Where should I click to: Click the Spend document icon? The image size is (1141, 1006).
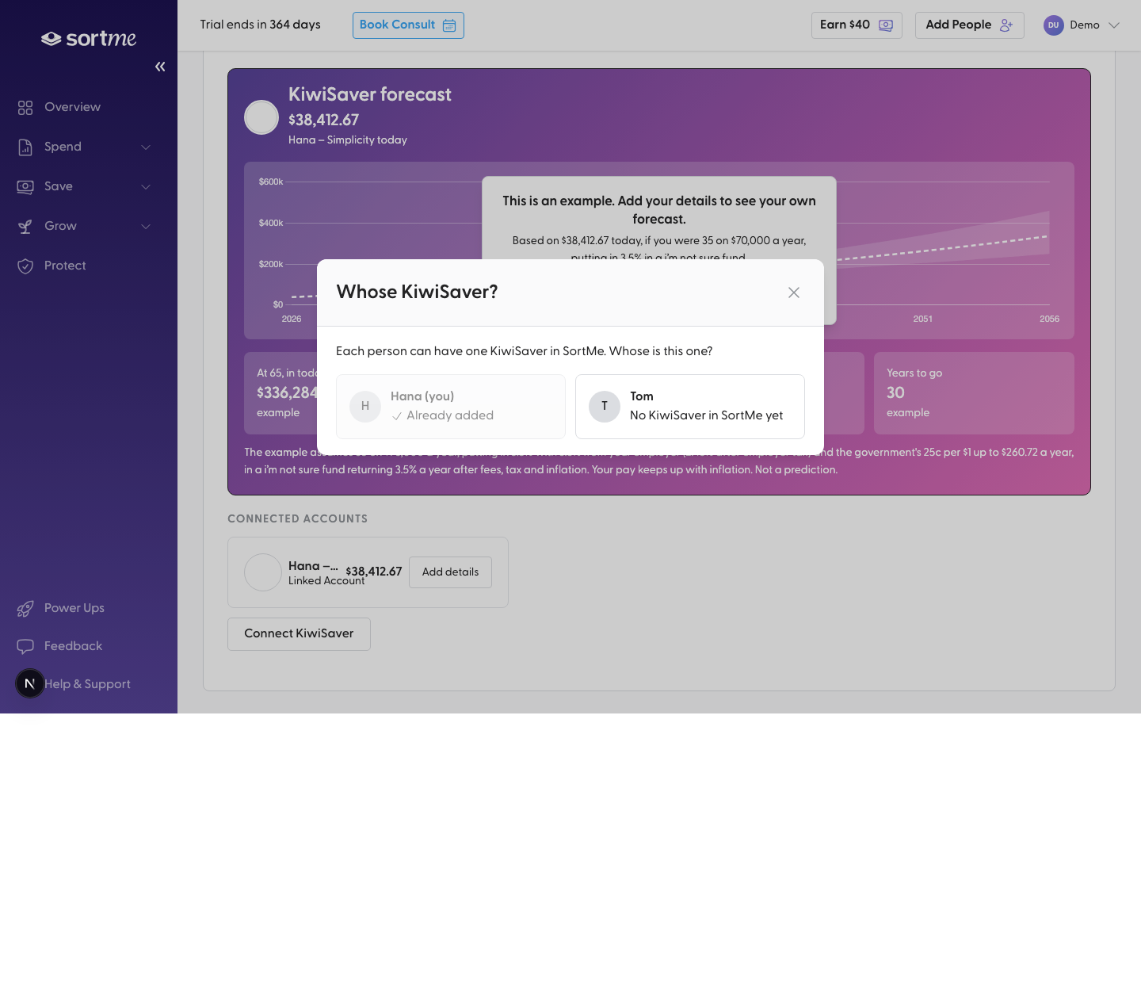(25, 147)
